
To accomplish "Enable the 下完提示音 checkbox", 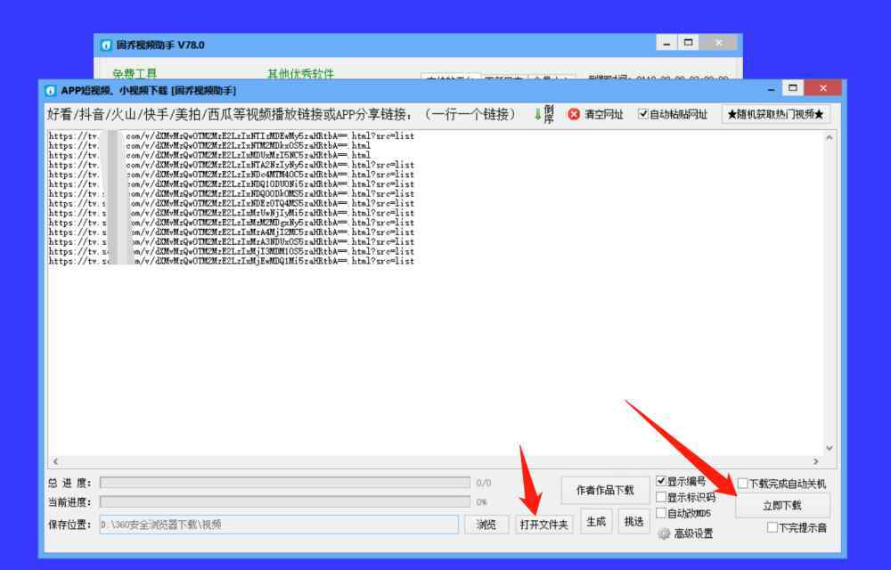I will pyautogui.click(x=772, y=527).
